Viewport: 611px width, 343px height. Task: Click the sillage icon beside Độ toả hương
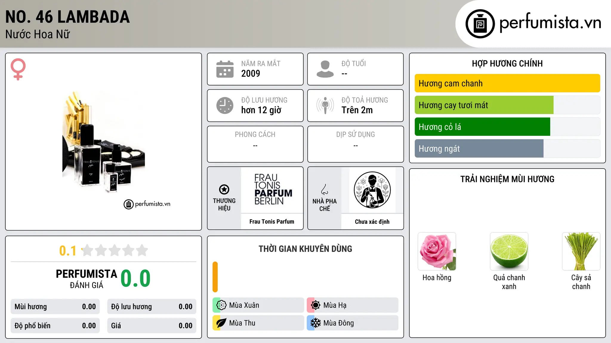[325, 105]
